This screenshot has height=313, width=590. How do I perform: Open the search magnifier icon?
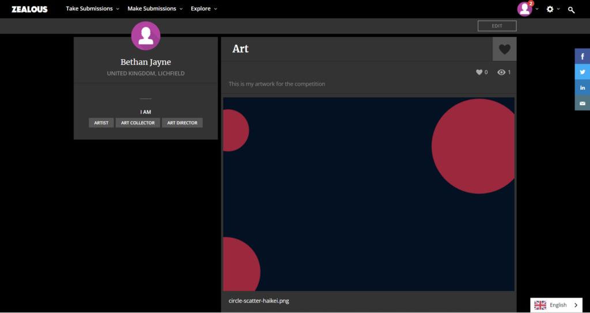pyautogui.click(x=571, y=10)
